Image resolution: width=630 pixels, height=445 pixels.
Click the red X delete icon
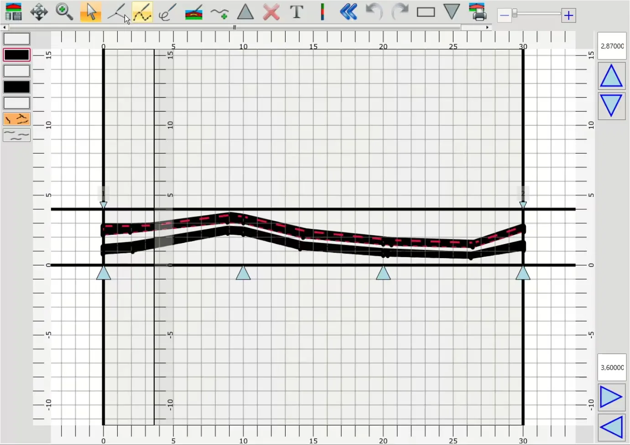click(x=271, y=12)
